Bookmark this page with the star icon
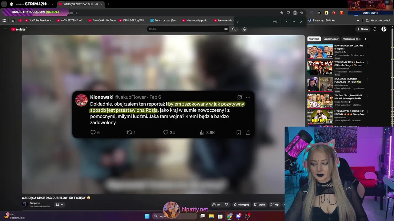The width and height of the screenshot is (394, 221). [302, 13]
